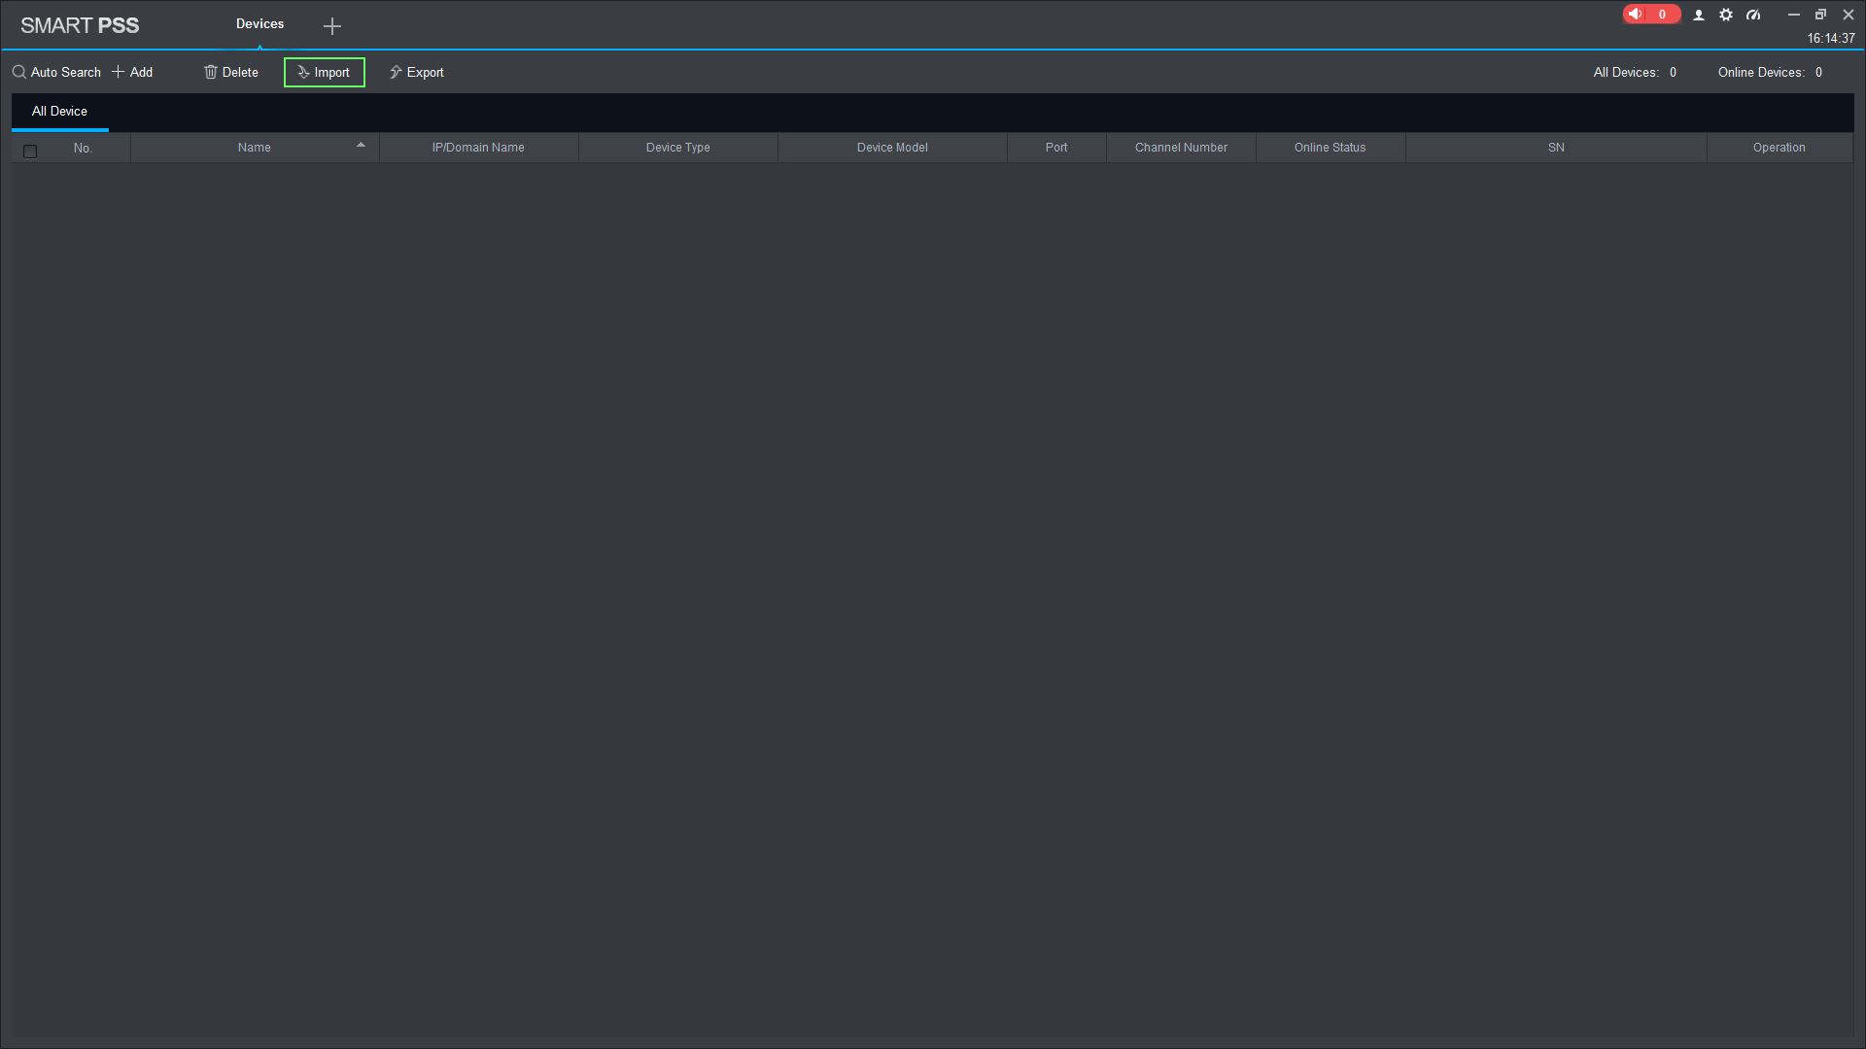Click the Device Type column header

tap(677, 148)
